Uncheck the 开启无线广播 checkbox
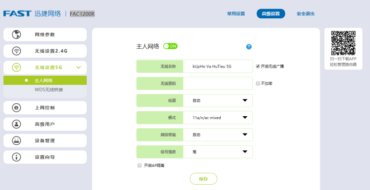 coord(258,67)
